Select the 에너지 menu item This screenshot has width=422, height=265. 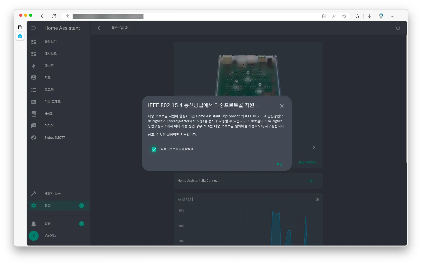(59, 66)
